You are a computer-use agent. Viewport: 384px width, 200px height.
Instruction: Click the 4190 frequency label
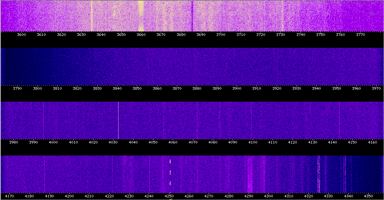click(49, 196)
